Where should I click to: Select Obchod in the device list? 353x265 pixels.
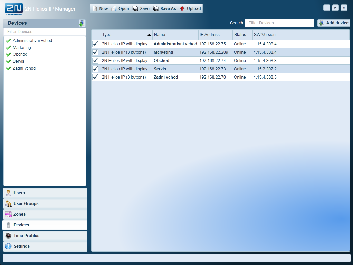[20, 54]
